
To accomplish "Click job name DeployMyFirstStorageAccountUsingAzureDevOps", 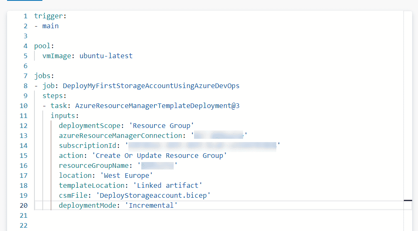I will tap(151, 86).
